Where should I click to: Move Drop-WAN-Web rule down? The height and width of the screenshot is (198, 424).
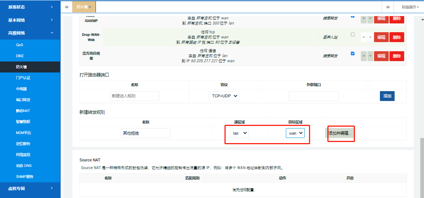click(x=370, y=37)
